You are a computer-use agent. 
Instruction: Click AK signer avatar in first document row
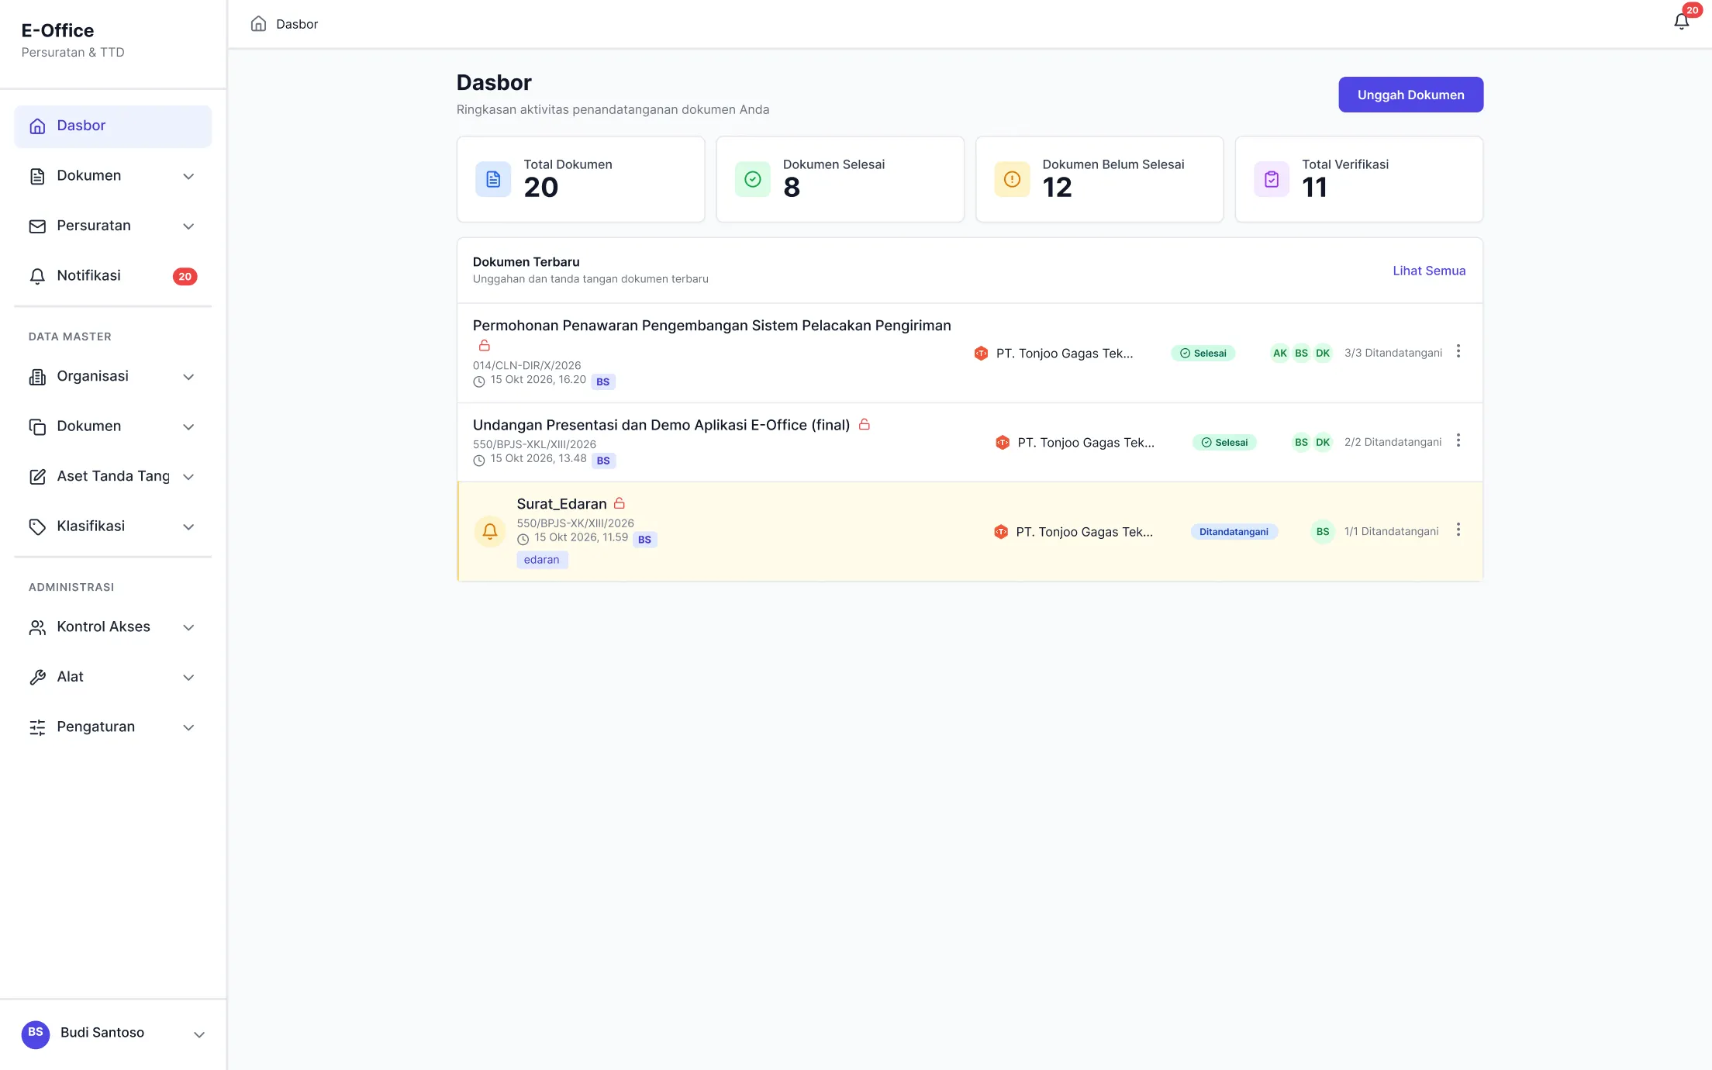[1279, 353]
